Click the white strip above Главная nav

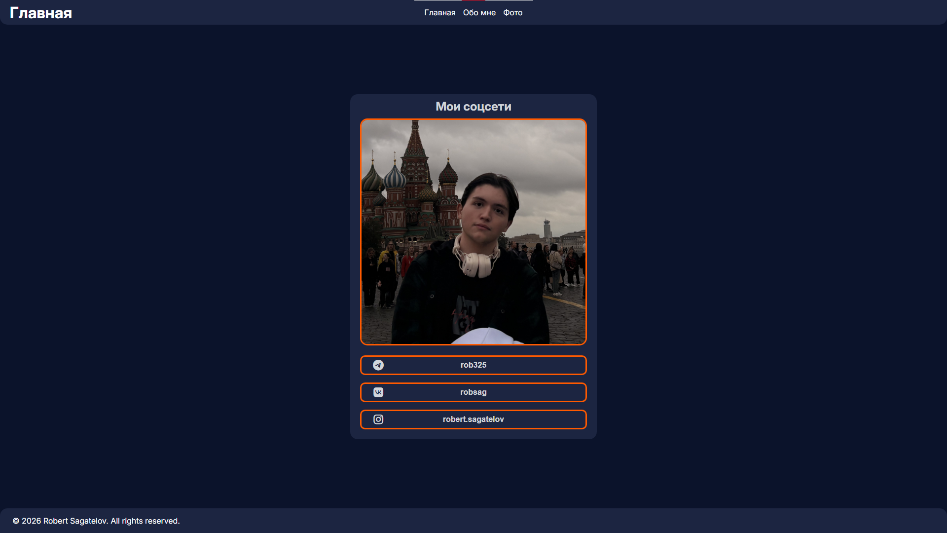tap(438, 0)
